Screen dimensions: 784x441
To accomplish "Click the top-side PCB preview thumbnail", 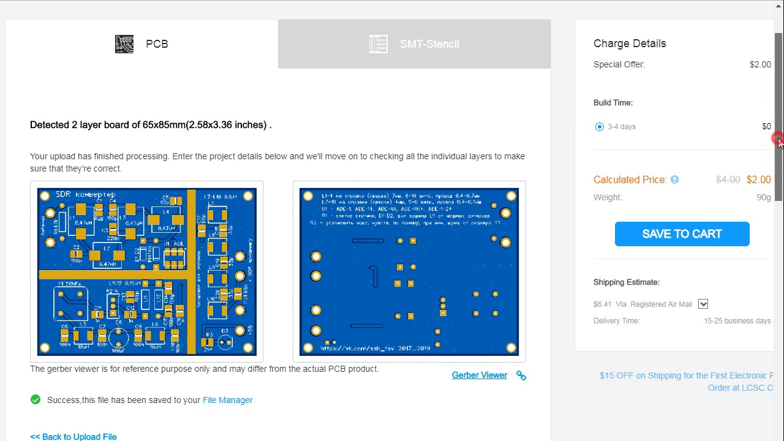I will click(x=147, y=271).
